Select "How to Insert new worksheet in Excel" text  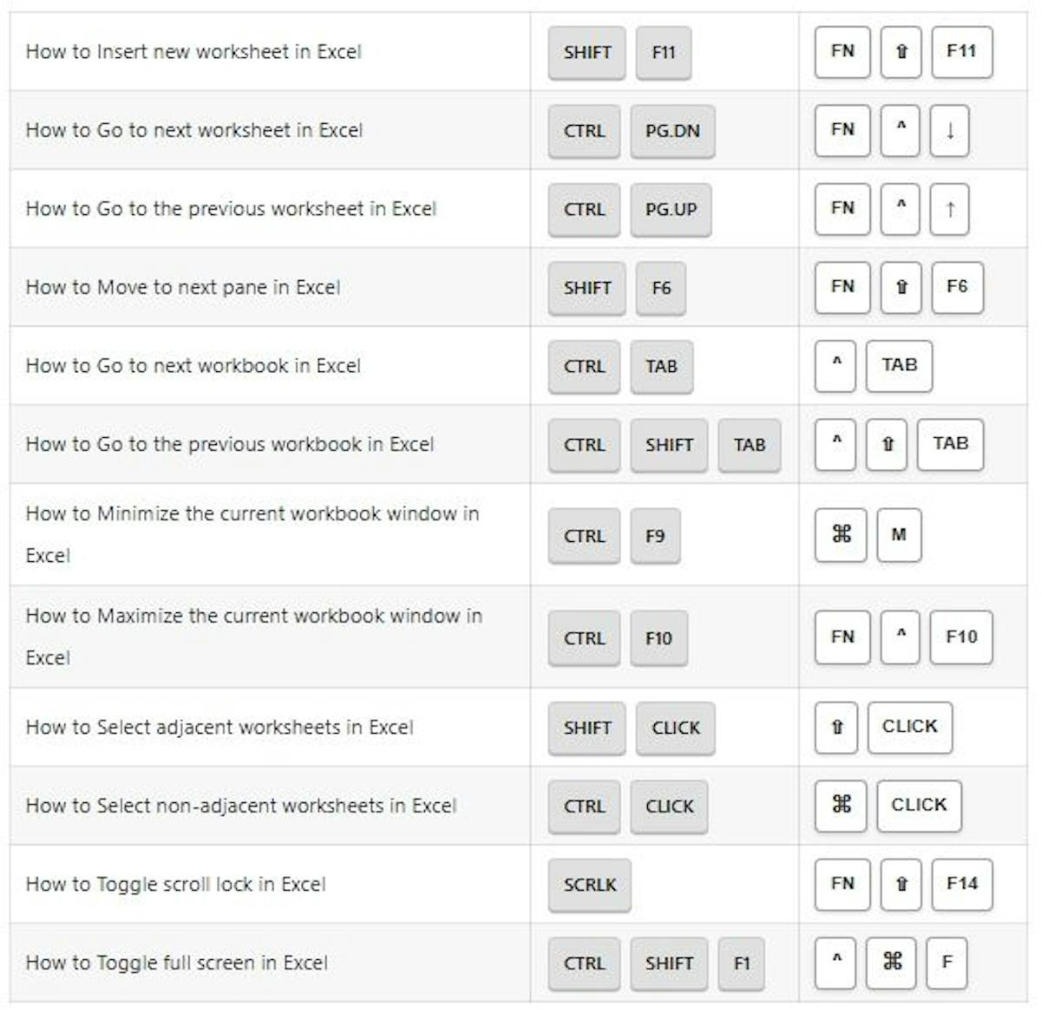point(193,52)
